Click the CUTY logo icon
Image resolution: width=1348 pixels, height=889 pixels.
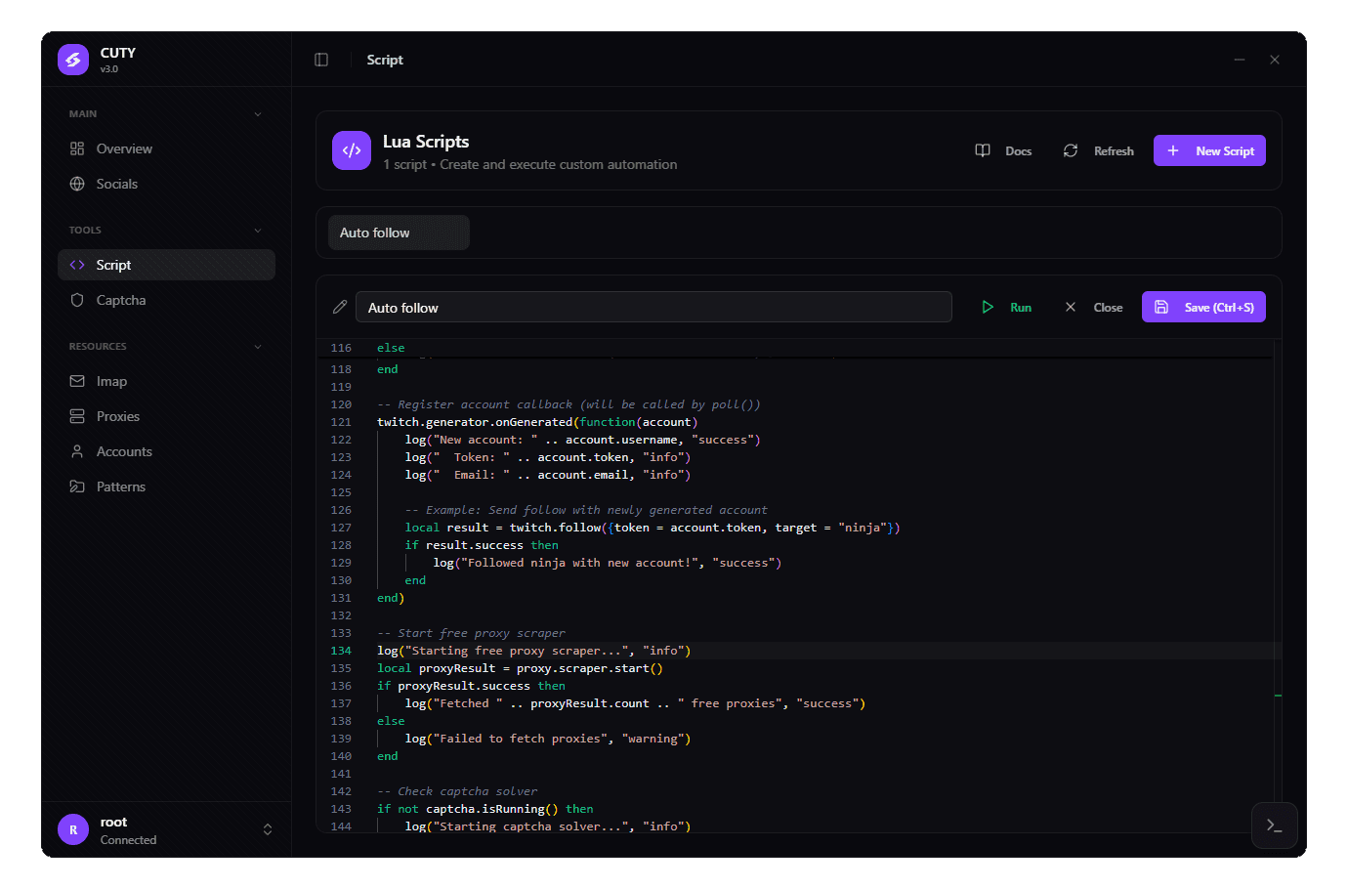(x=72, y=59)
